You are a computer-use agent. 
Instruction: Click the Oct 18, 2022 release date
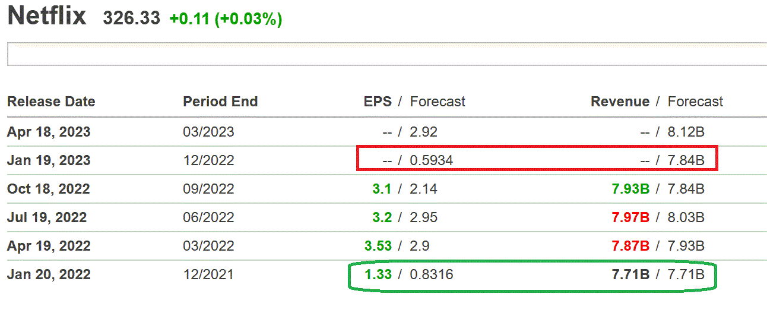pos(49,189)
